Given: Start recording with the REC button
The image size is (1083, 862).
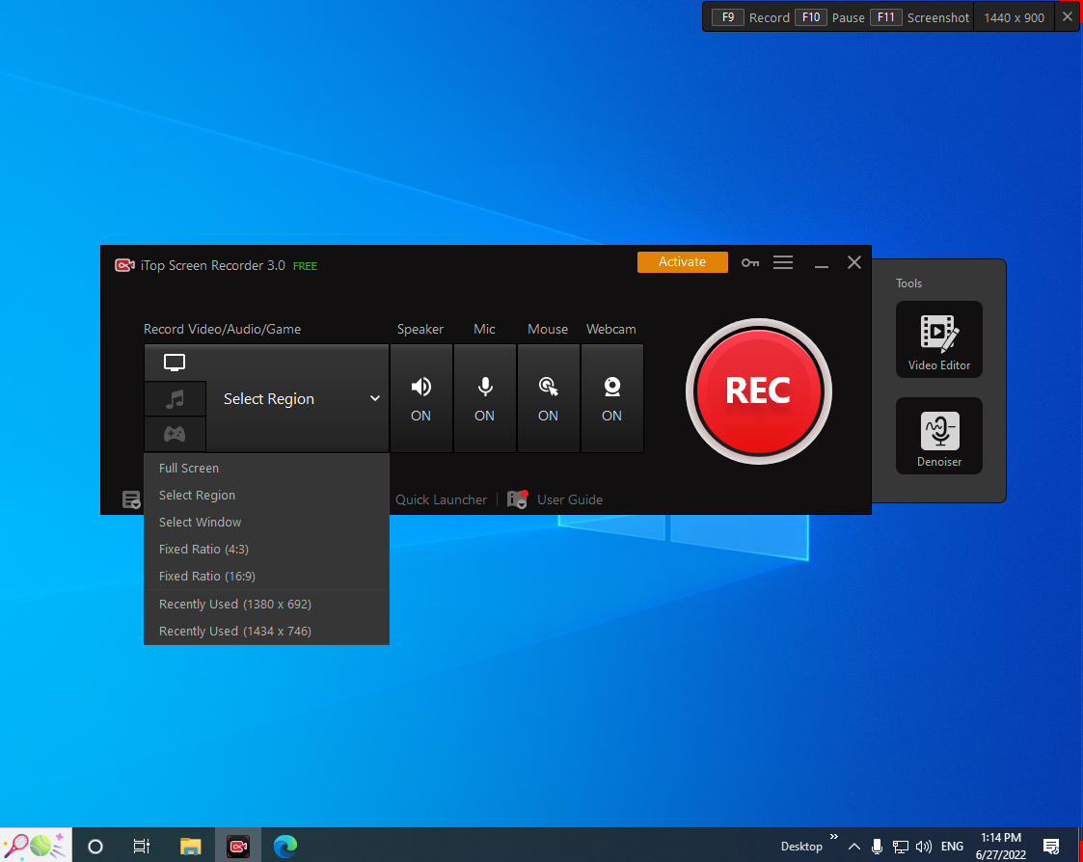Looking at the screenshot, I should pos(758,391).
